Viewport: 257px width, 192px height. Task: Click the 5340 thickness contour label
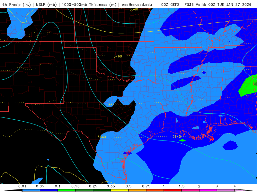[134, 9]
